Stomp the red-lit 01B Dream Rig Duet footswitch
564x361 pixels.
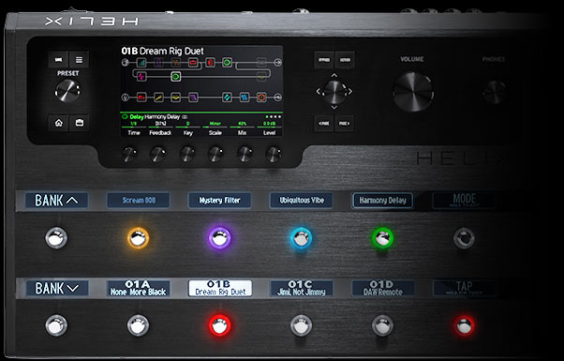click(220, 325)
